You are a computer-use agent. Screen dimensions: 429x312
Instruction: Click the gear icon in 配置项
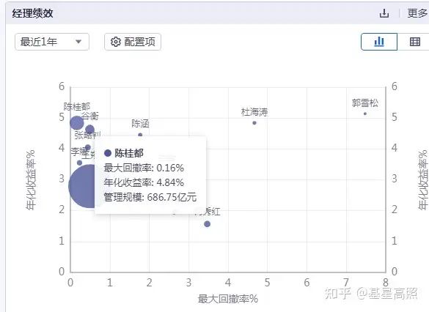[115, 42]
